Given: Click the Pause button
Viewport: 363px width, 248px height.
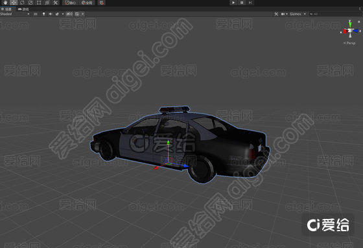Looking at the screenshot, I should [x=242, y=3].
